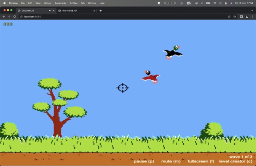Click the wave 1 of 3 text
Screen dimensions: 256x166
[x=241, y=157]
